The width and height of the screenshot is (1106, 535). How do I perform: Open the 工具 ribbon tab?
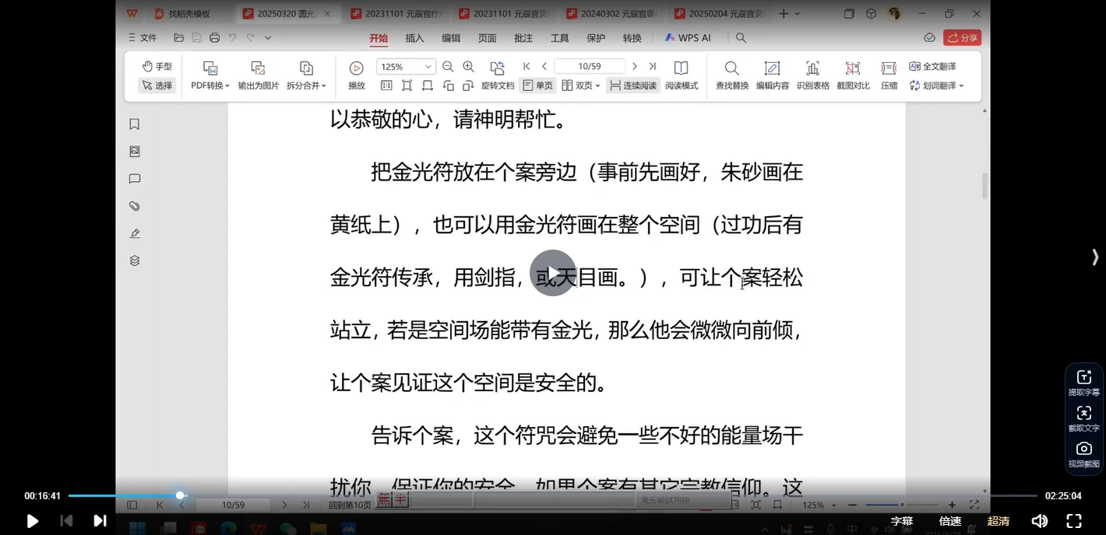click(559, 38)
